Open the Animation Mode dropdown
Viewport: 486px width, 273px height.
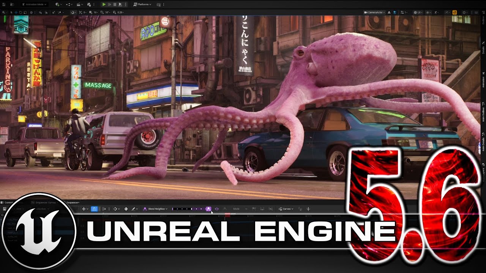tap(35, 5)
